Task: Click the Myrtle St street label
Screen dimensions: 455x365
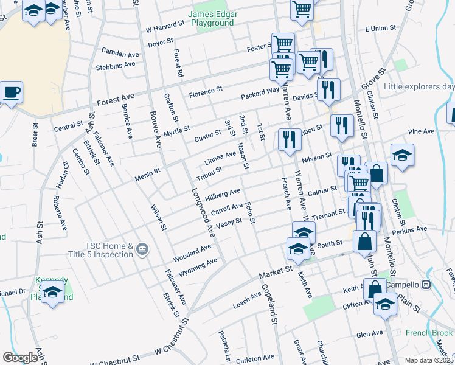Action: click(177, 131)
